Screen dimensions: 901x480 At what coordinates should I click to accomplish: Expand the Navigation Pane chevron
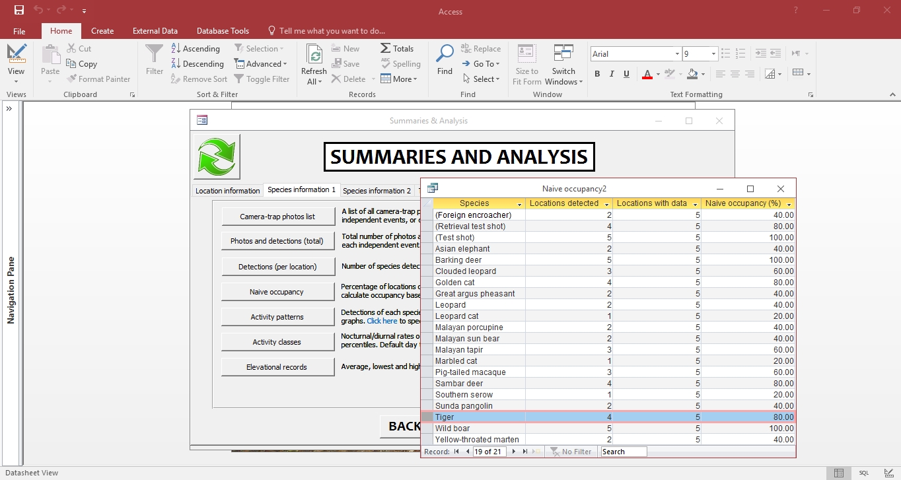tap(10, 109)
